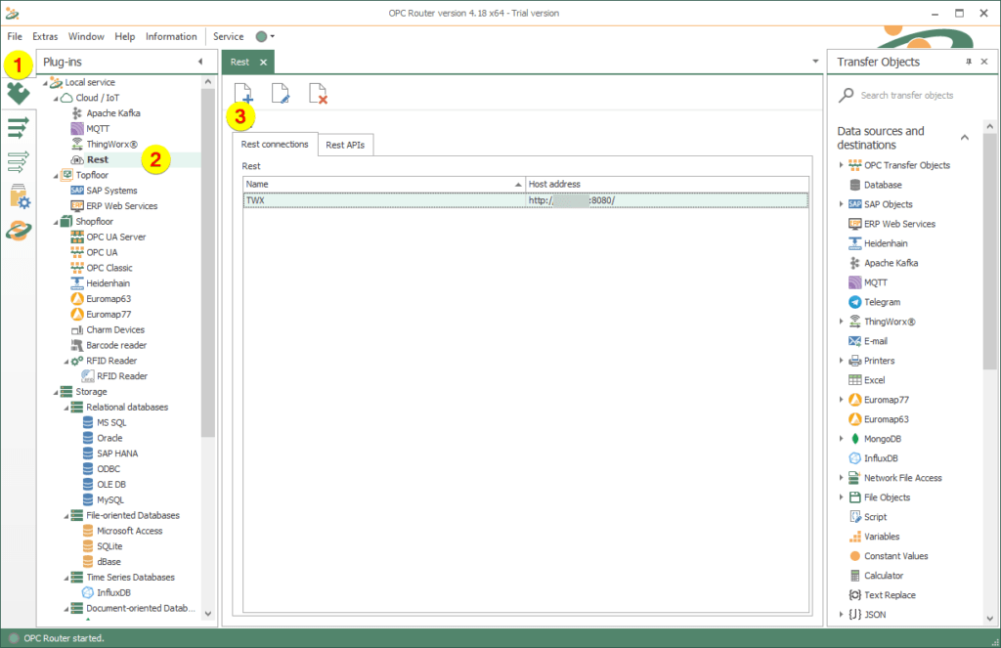Collapse Data sources and destinations section
Screen dimensions: 1001x648
pos(964,138)
